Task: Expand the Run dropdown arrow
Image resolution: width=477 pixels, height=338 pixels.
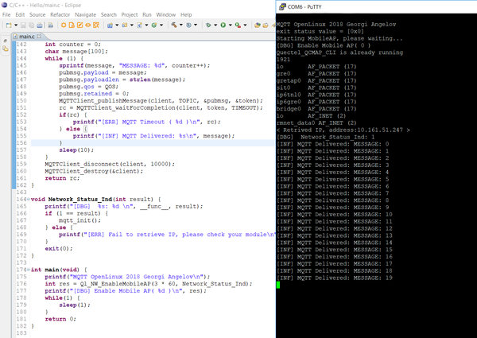Action: [x=231, y=25]
